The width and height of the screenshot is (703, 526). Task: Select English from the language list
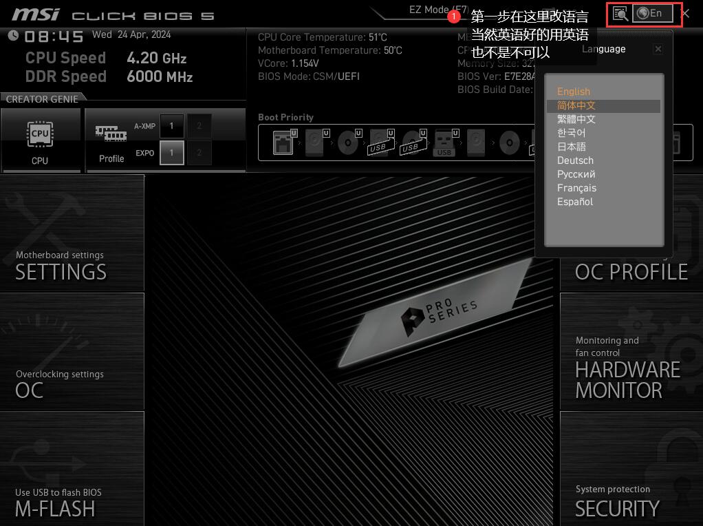tap(574, 92)
